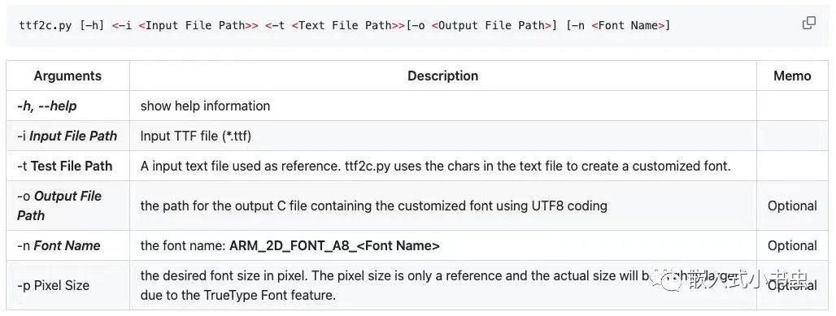Click the 'Input TTF file (*.ttf)' text
836x316 pixels.
point(196,136)
